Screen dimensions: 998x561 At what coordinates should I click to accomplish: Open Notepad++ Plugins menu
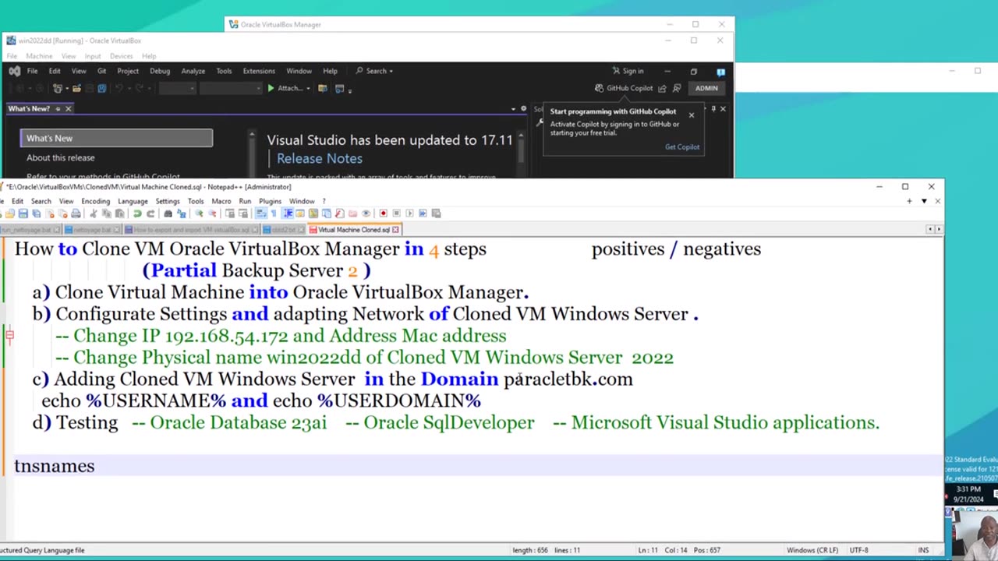270,201
